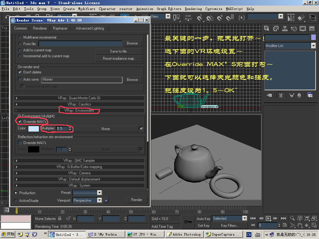The image size is (319, 239).
Task: Open the Graph Editors menu
Action: 169,9
